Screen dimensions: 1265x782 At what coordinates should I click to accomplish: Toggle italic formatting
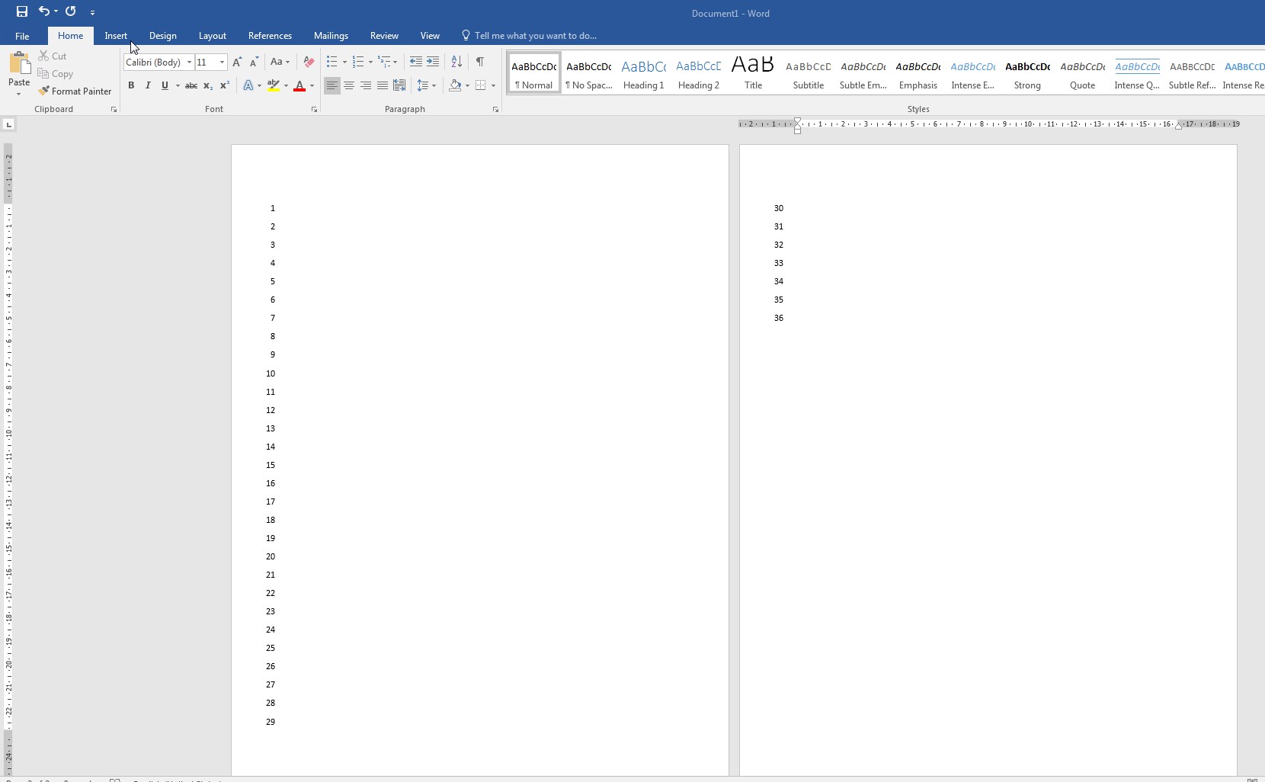pos(148,85)
